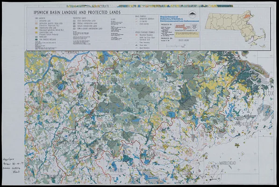Click the 'Produced By:' label
Image resolution: width=279 pixels, height=187 pixels.
tap(166, 25)
